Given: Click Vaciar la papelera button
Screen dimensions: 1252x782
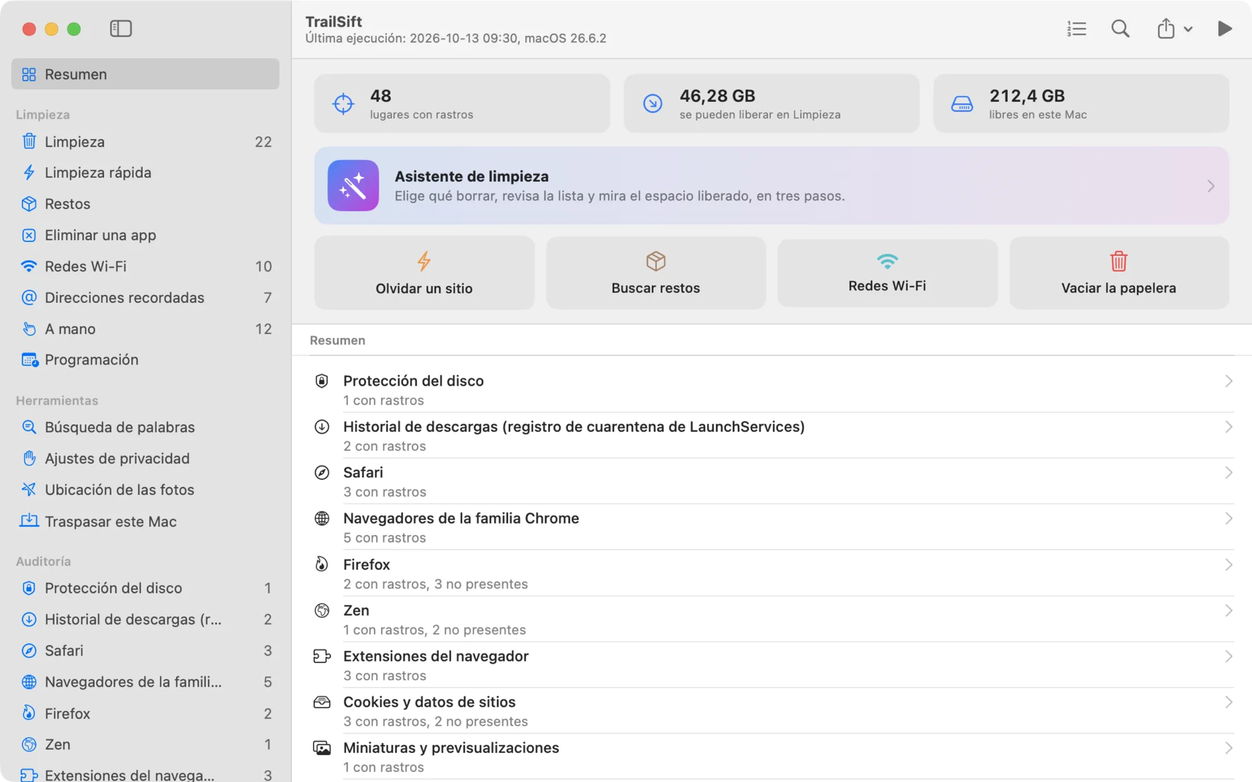Looking at the screenshot, I should pos(1119,273).
